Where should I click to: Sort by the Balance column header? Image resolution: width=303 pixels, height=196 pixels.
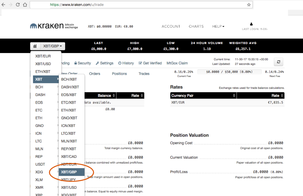[x=100, y=95]
